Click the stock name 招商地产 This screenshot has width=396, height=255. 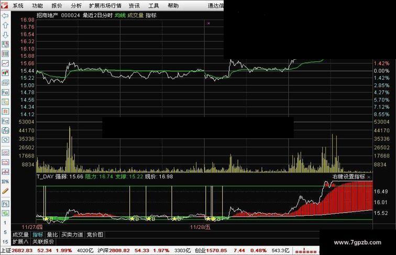tap(47, 15)
